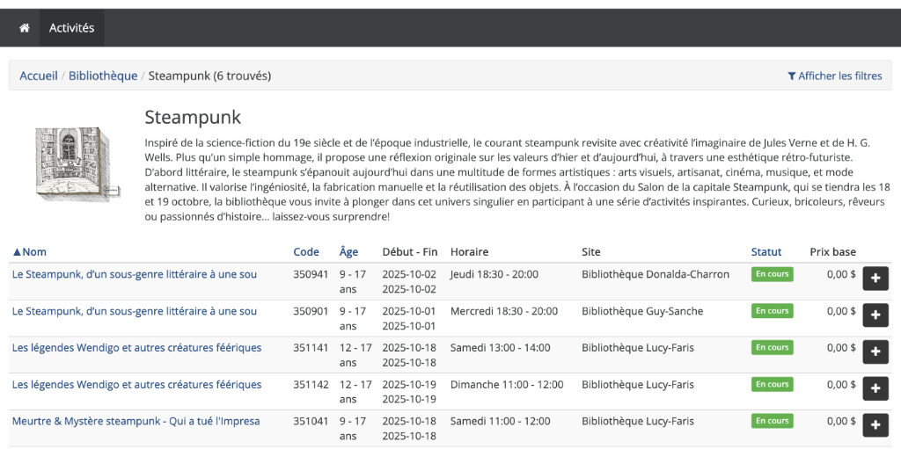Open Steampunk activity at Bibliothèque Donalda-Charron
Image resolution: width=901 pixels, height=449 pixels.
pyautogui.click(x=135, y=274)
